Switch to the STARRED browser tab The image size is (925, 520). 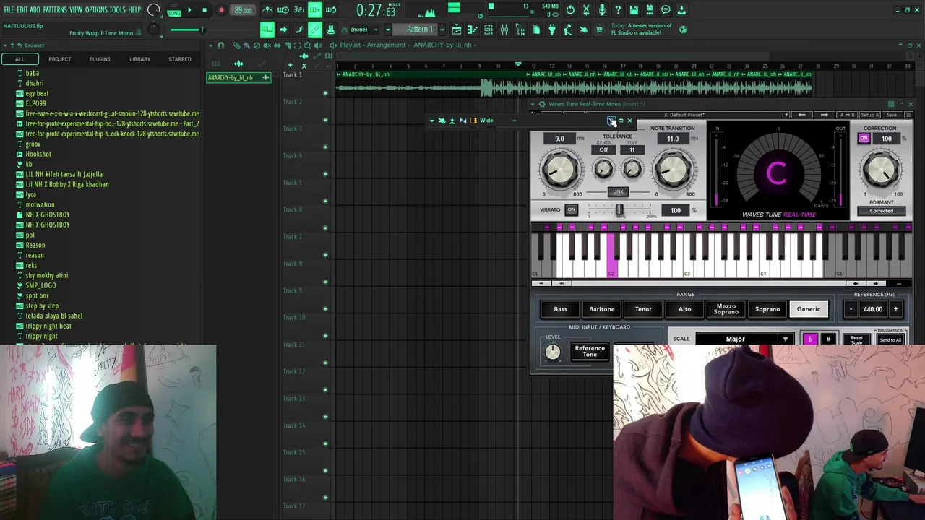(x=180, y=59)
